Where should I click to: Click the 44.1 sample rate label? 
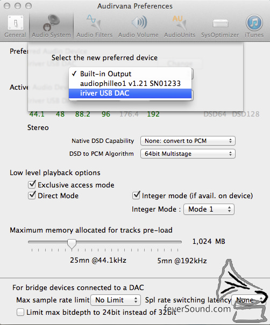coord(37,114)
